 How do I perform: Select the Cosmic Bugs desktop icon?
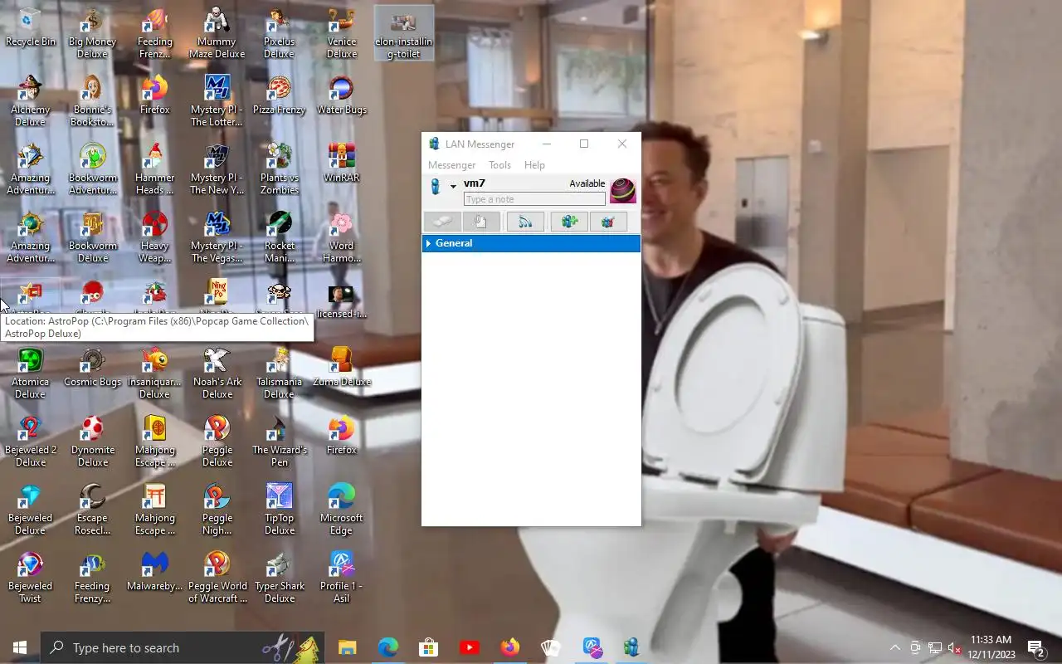[92, 368]
